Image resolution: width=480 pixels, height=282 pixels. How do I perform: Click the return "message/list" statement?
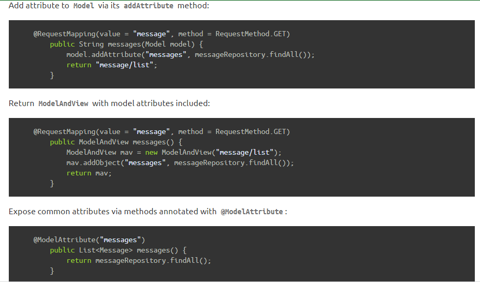point(111,65)
